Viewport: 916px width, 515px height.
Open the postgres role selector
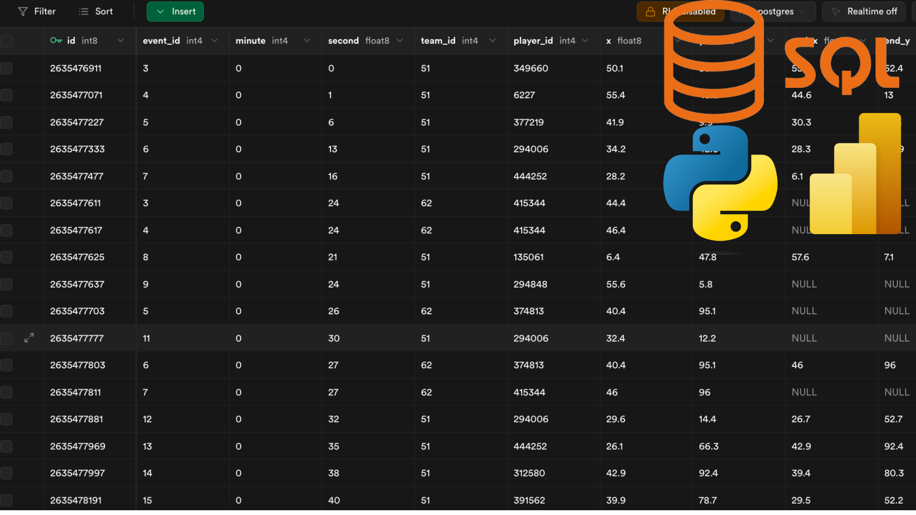(x=773, y=11)
